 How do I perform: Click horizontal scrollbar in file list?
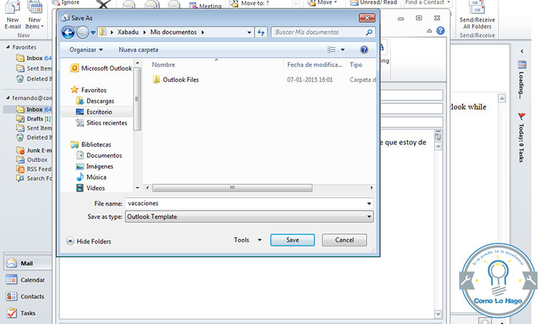point(232,188)
